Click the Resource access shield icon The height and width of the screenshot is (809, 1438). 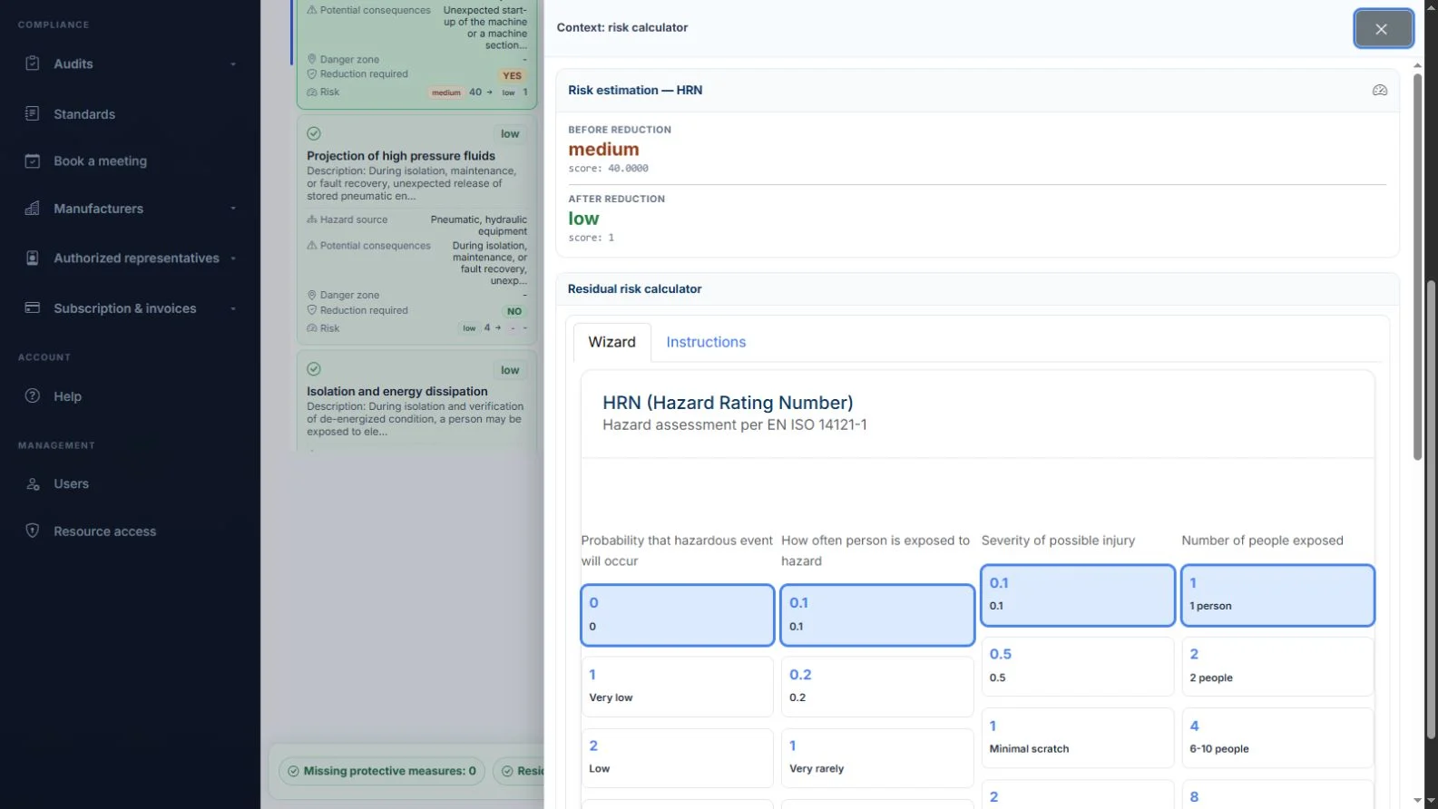tap(33, 531)
